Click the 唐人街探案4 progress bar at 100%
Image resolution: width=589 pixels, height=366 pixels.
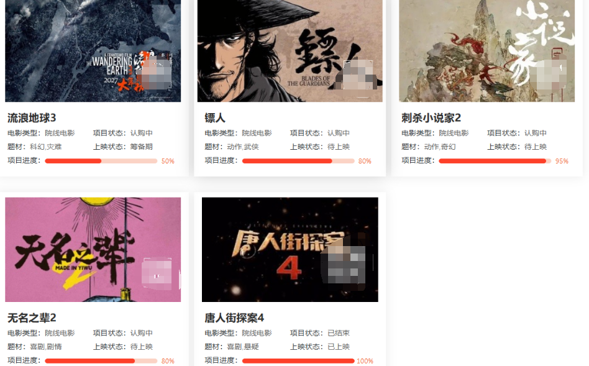point(298,361)
